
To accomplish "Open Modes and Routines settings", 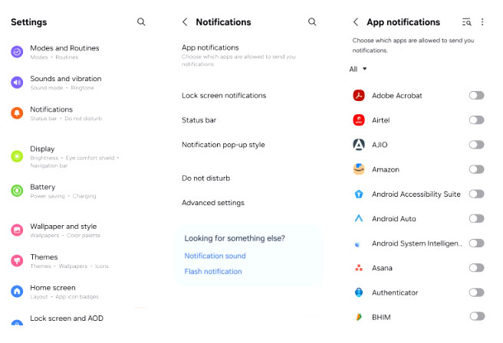I will pyautogui.click(x=64, y=51).
